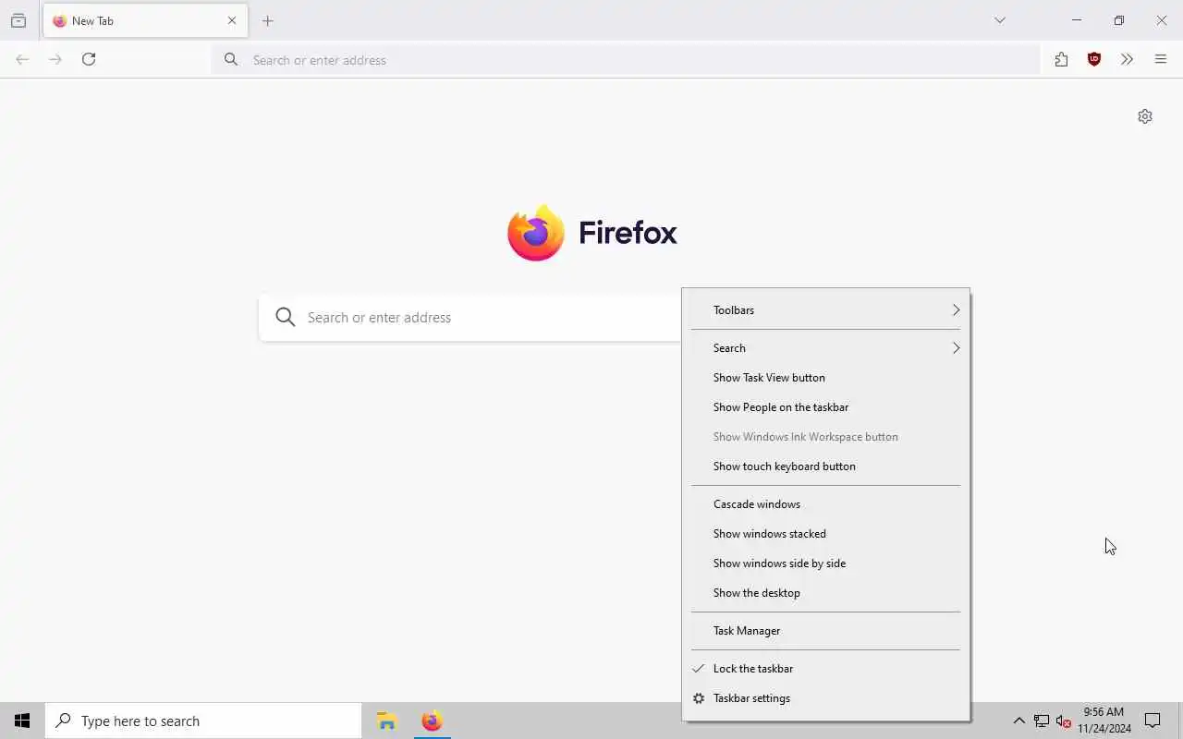Open File Explorer from taskbar
The image size is (1183, 739).
click(x=386, y=721)
